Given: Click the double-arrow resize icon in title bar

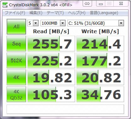Looking at the screenshot, I should pyautogui.click(x=87, y=4).
